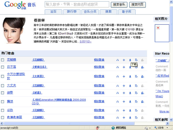Expand the artist bio with 全部内容 link

click(85, 42)
